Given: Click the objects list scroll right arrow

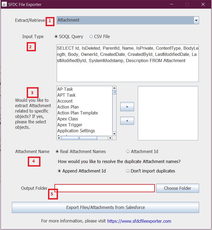Looking at the screenshot, I should pos(110,138).
